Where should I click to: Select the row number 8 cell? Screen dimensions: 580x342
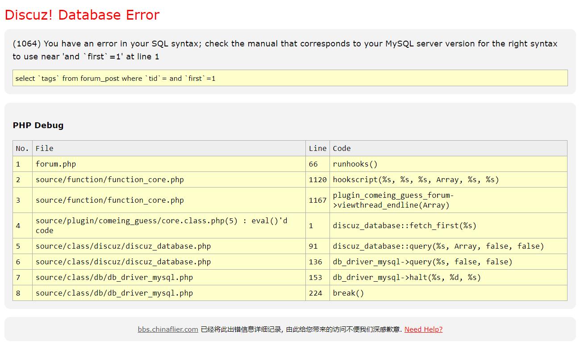pos(22,293)
